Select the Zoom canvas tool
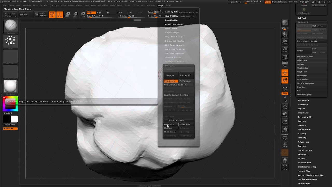Image resolution: width=332 pixels, height=187 pixels. point(285,42)
